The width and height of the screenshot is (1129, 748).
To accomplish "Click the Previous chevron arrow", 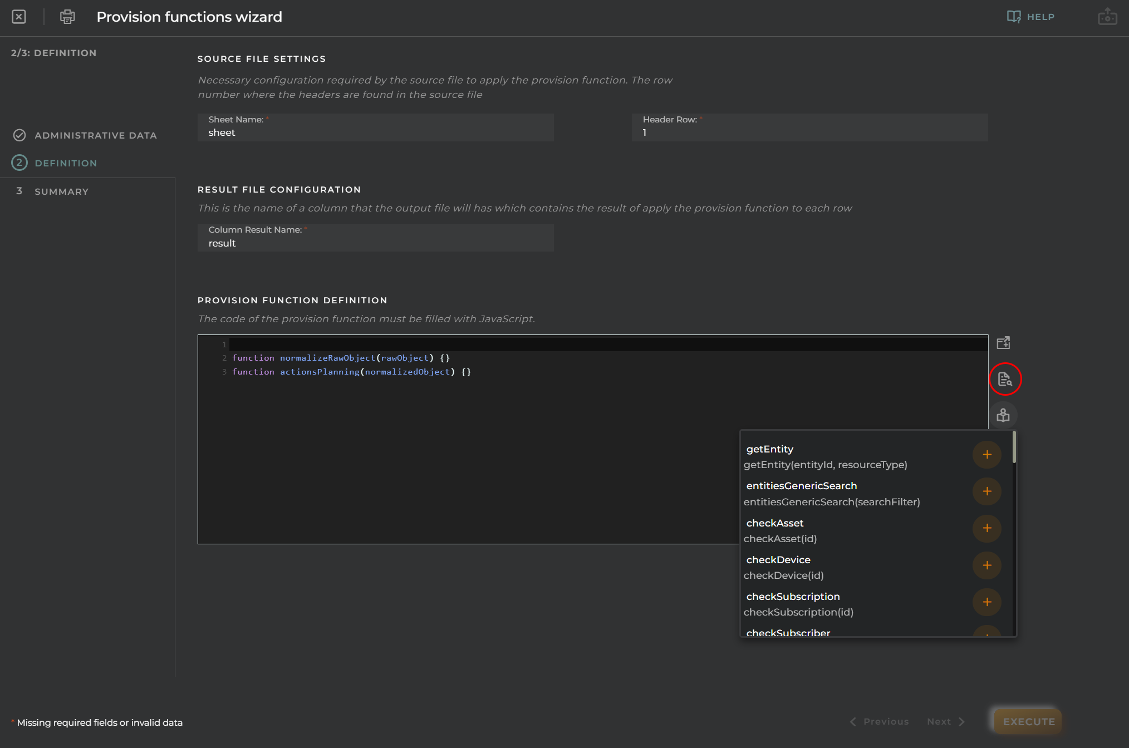I will 853,722.
